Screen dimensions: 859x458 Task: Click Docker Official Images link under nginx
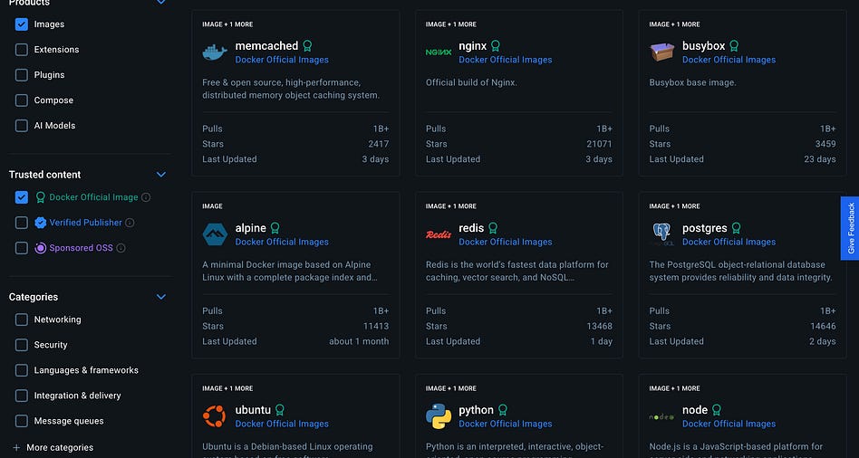pyautogui.click(x=506, y=60)
